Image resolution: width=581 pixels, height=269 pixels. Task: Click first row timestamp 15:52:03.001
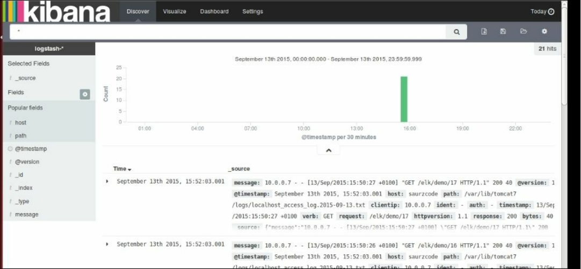point(170,181)
